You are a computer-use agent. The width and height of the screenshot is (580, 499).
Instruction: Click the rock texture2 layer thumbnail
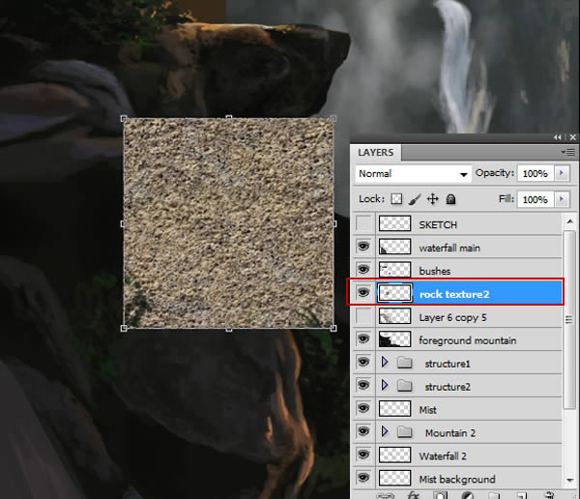(394, 293)
